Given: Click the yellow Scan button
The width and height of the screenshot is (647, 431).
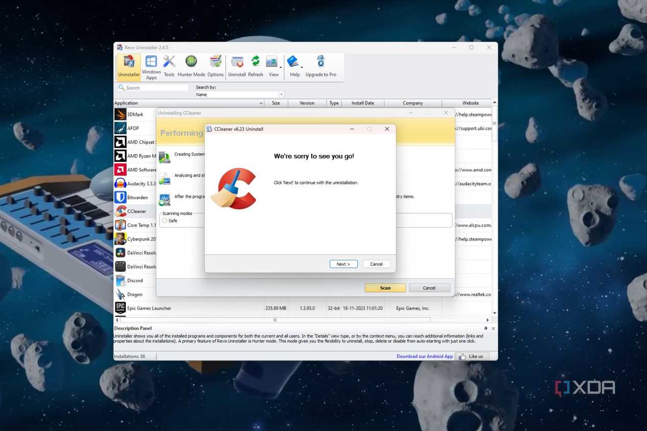Looking at the screenshot, I should point(385,288).
